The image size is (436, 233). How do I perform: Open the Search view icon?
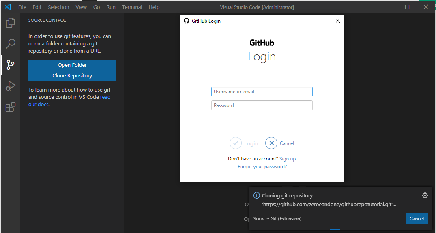(x=10, y=44)
